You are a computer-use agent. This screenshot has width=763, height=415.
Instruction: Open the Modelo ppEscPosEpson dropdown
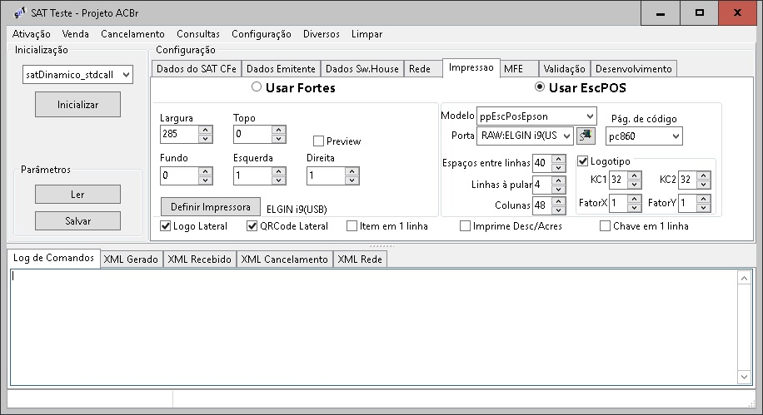point(590,116)
